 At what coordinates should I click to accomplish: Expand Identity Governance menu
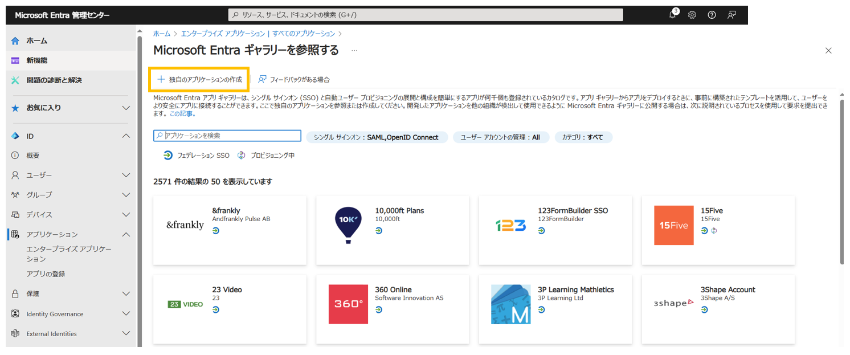(x=126, y=314)
